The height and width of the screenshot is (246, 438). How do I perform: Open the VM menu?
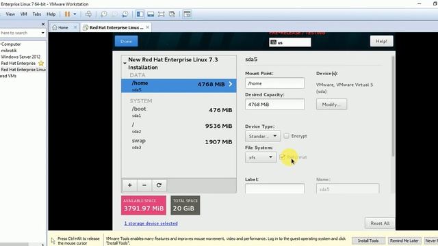23,14
